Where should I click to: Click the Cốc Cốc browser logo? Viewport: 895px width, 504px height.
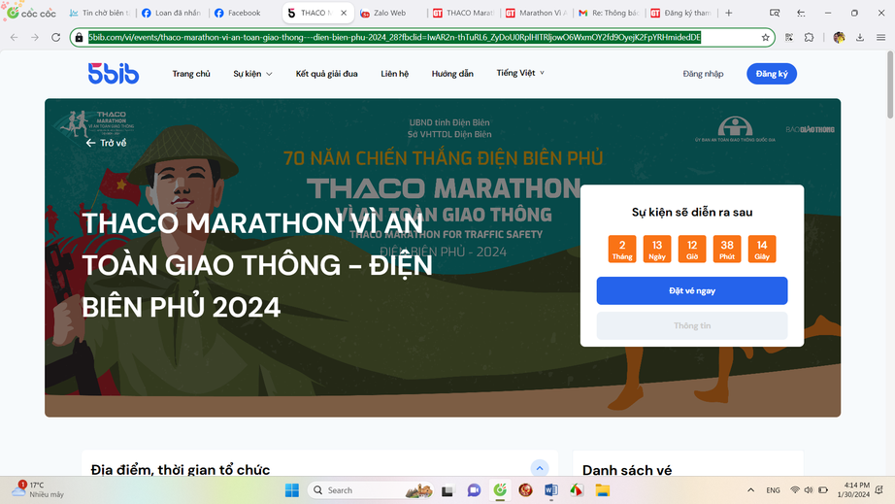(x=31, y=13)
